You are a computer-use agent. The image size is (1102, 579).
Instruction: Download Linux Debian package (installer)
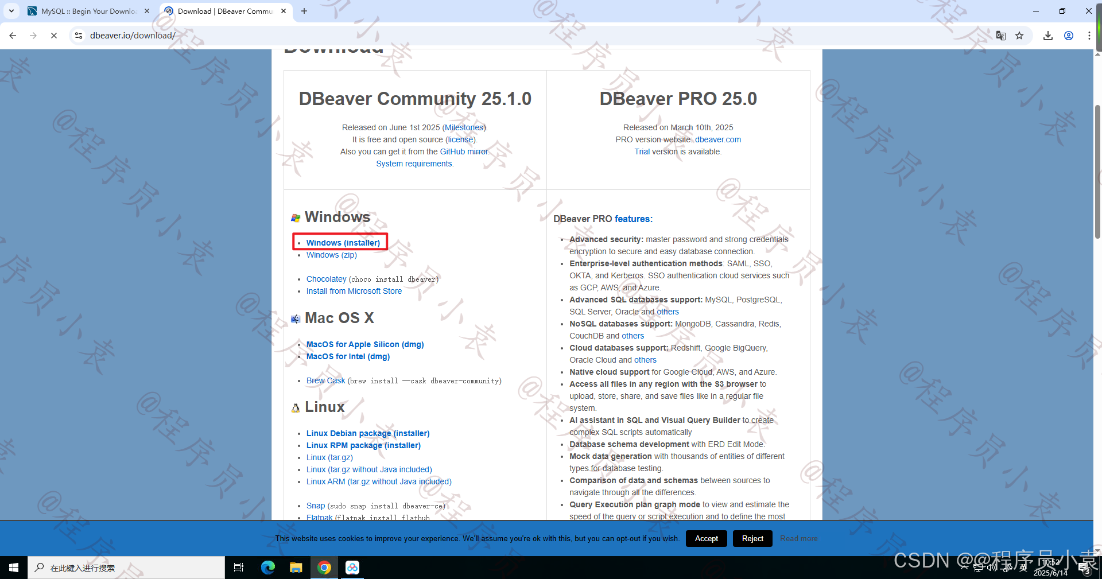pos(368,433)
